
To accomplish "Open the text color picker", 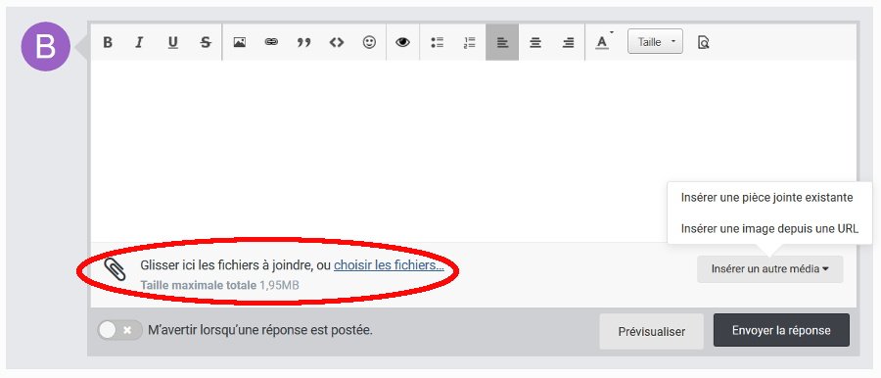I will pyautogui.click(x=603, y=42).
